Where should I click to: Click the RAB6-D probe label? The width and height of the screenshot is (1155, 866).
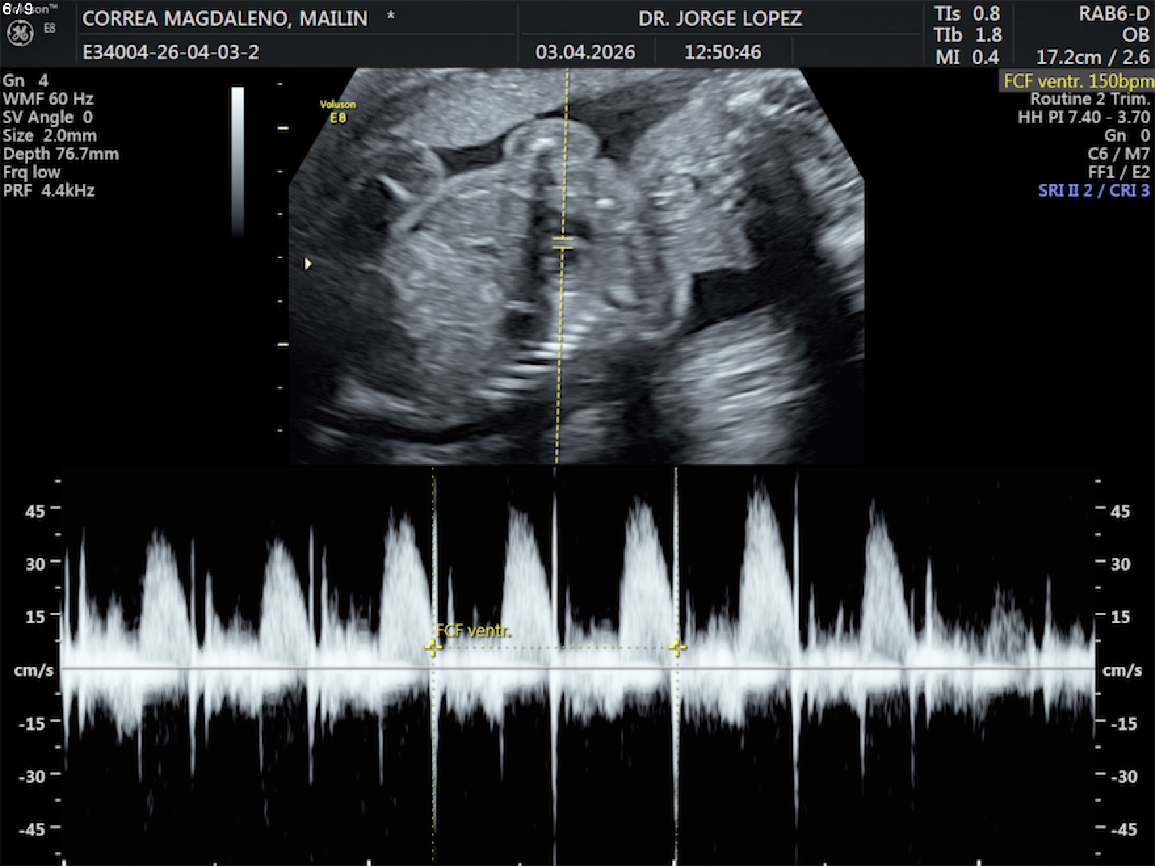(x=1114, y=14)
